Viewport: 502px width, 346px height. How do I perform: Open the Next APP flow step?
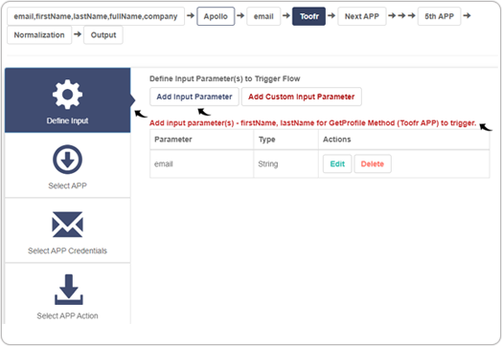coord(362,16)
